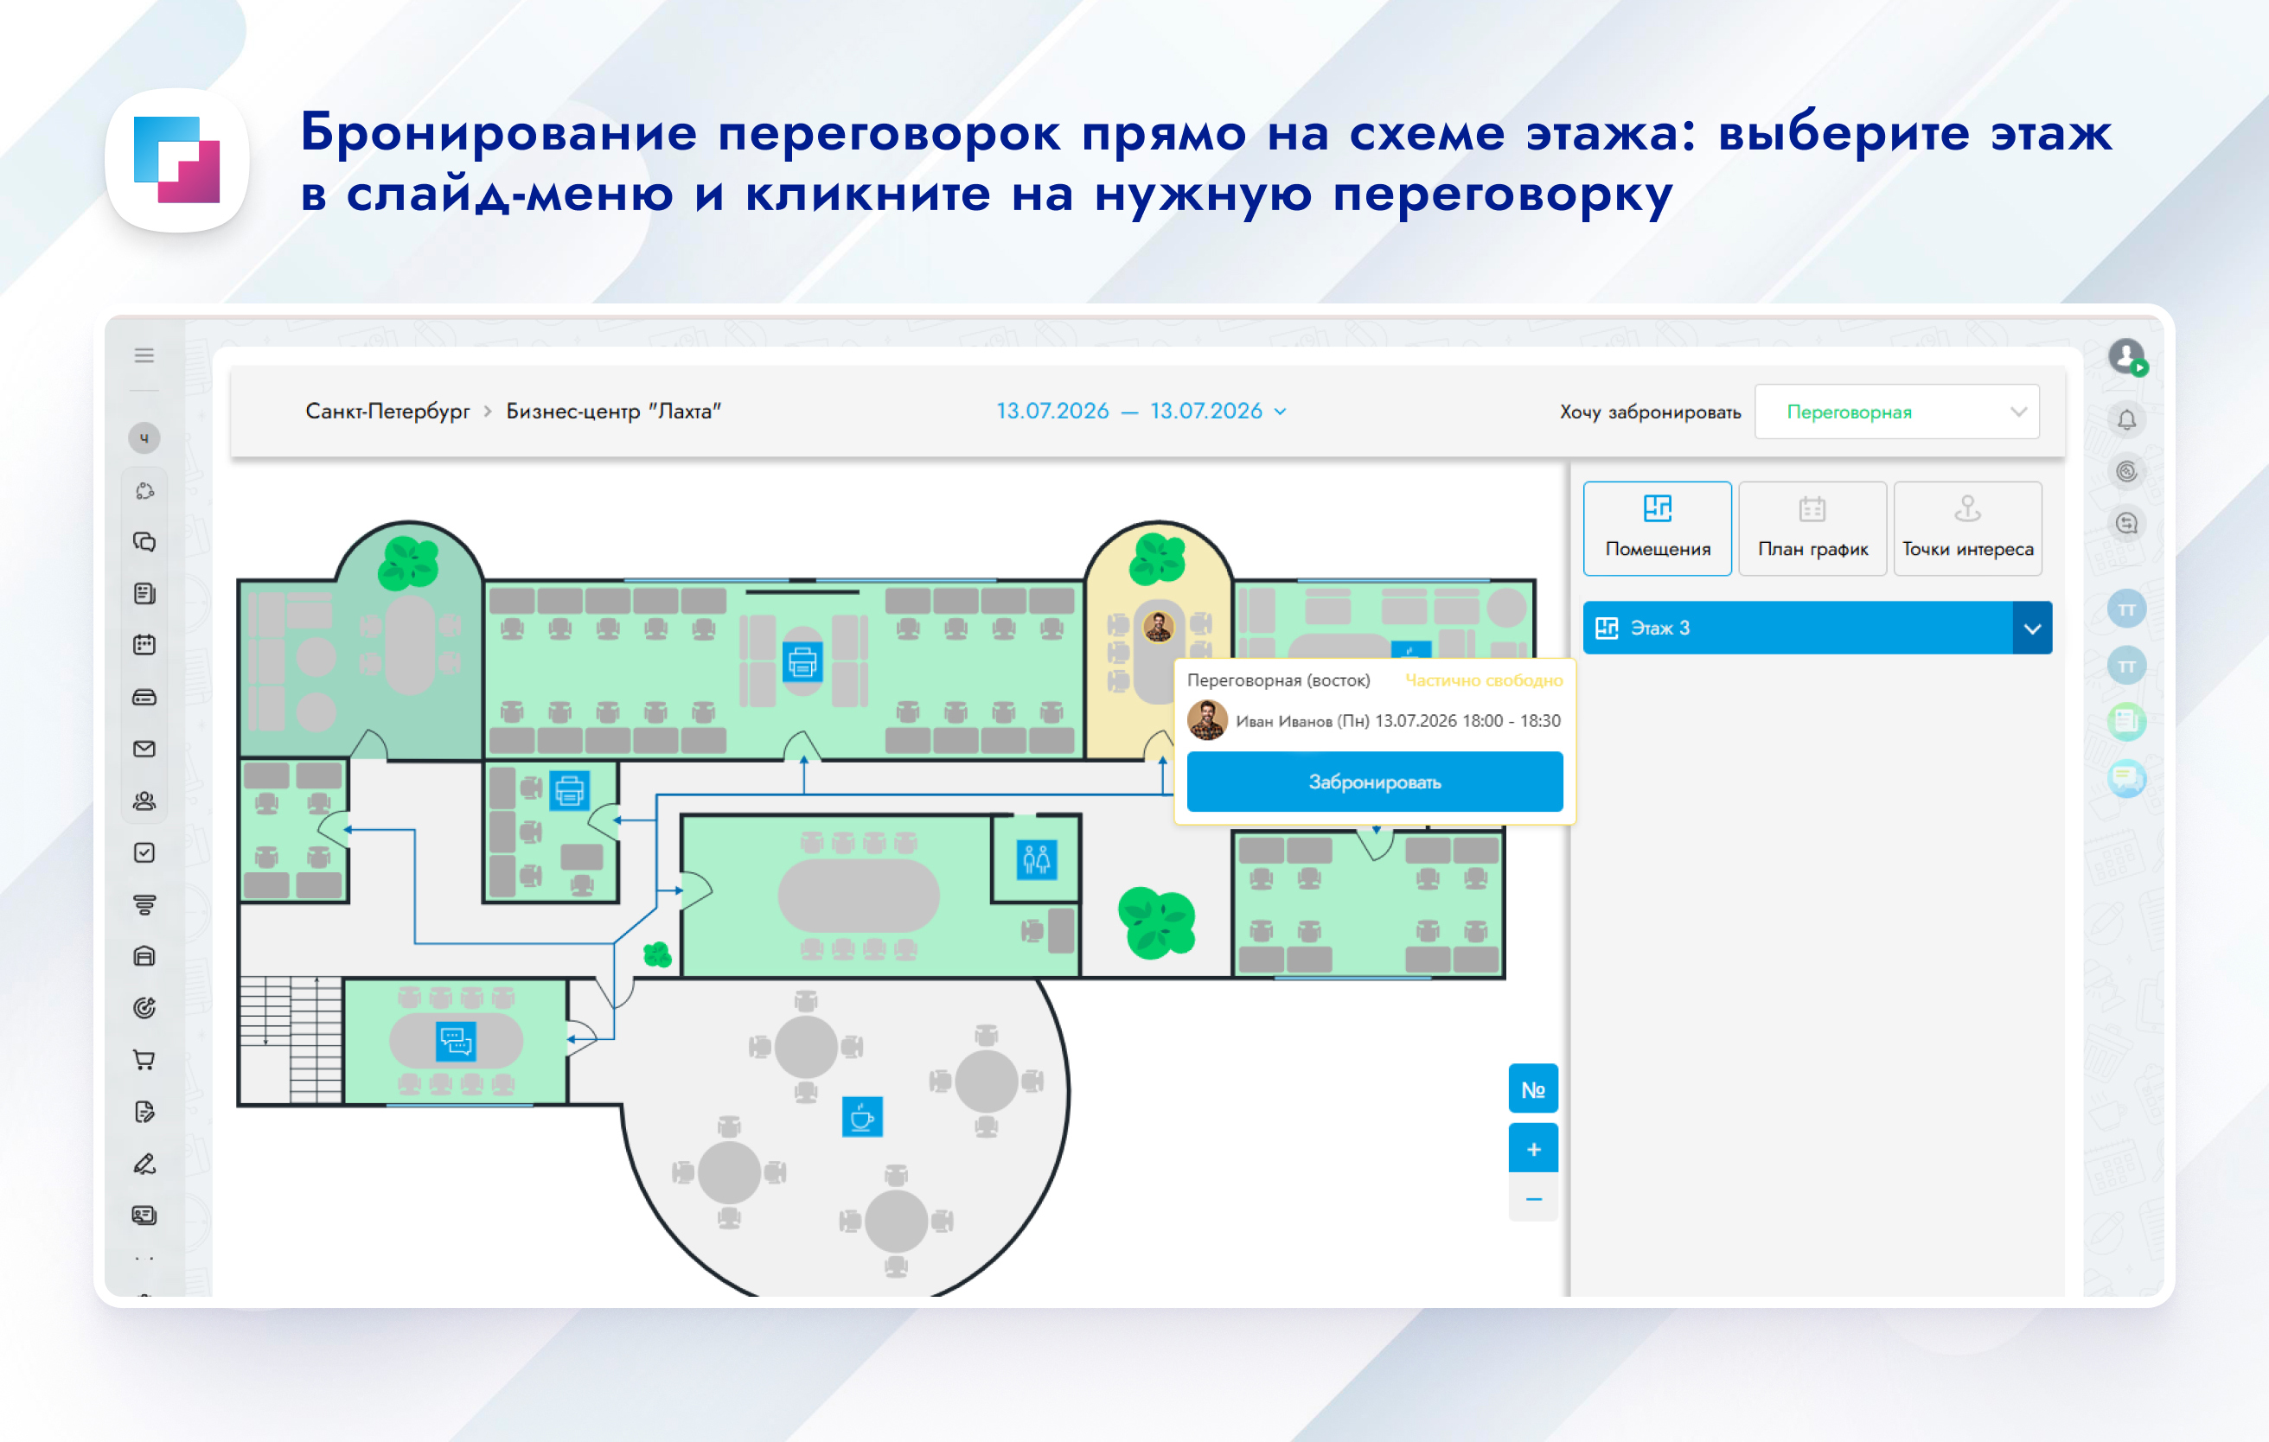Open the green news feed circle icon on the right

point(2126,722)
